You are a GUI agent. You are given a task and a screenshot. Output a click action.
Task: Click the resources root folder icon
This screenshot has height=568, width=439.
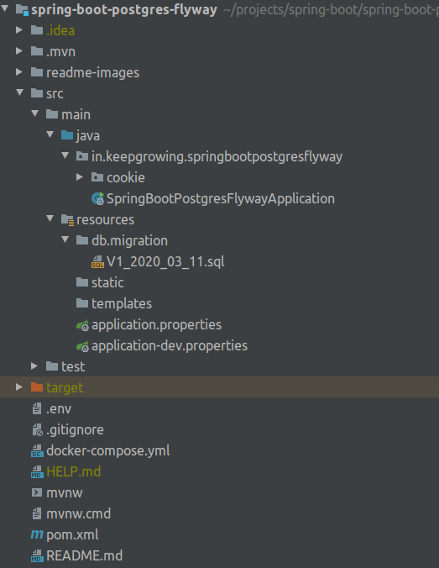click(68, 219)
